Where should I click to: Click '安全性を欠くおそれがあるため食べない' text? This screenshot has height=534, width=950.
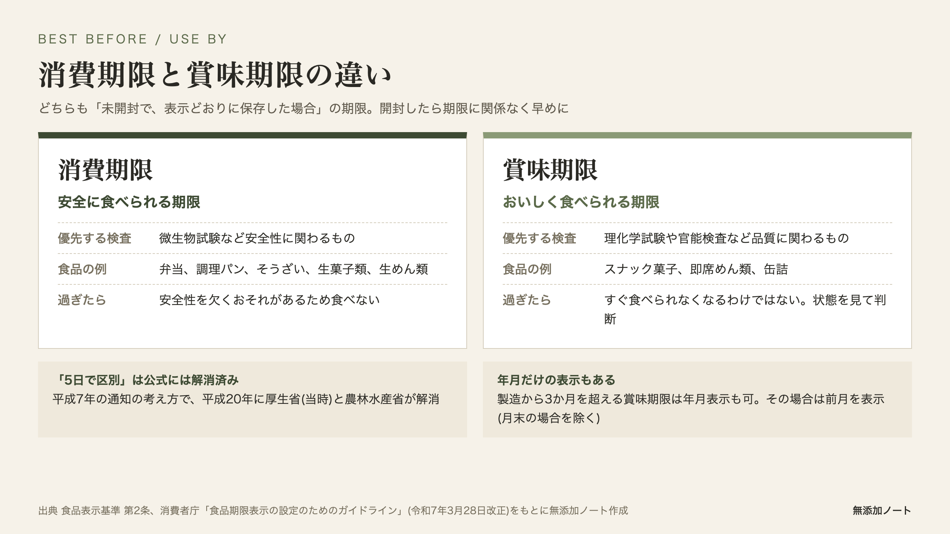[269, 300]
